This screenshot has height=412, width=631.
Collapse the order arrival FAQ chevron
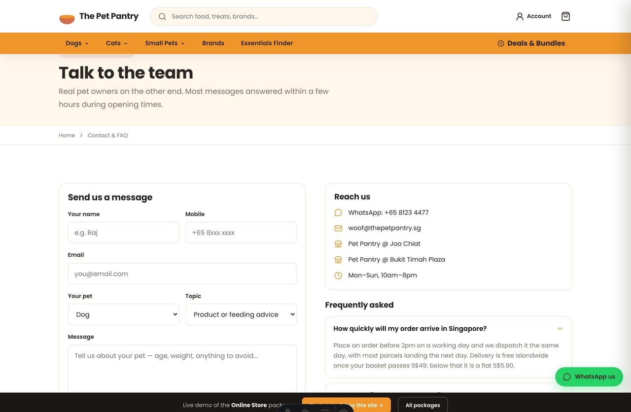tap(560, 329)
